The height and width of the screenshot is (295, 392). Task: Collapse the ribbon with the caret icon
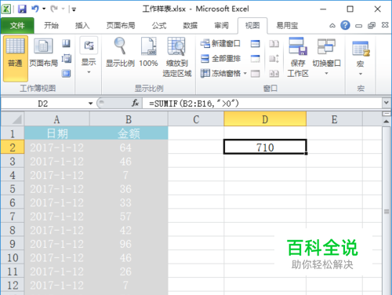(332, 26)
